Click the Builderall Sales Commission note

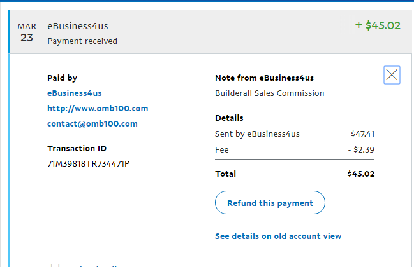click(270, 93)
